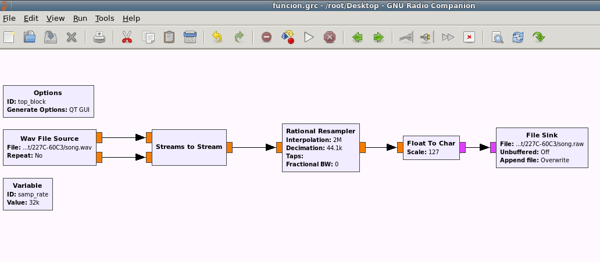600x262 pixels.
Task: Click the 'Fractional BW: 0' text
Action: click(312, 165)
